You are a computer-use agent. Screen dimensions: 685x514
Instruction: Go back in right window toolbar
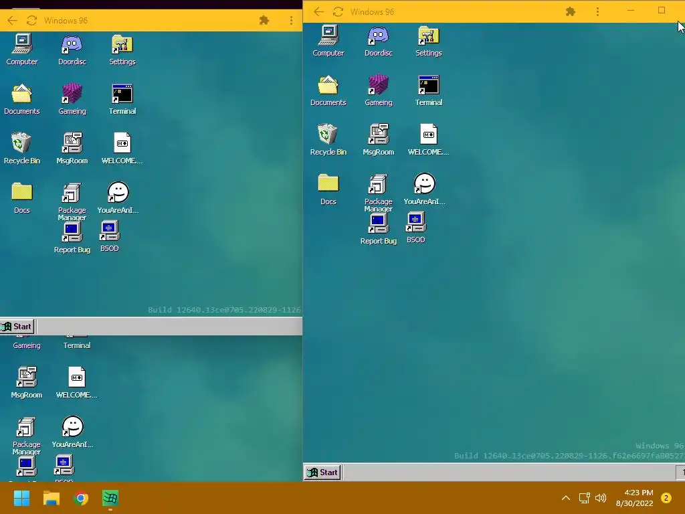coord(318,12)
